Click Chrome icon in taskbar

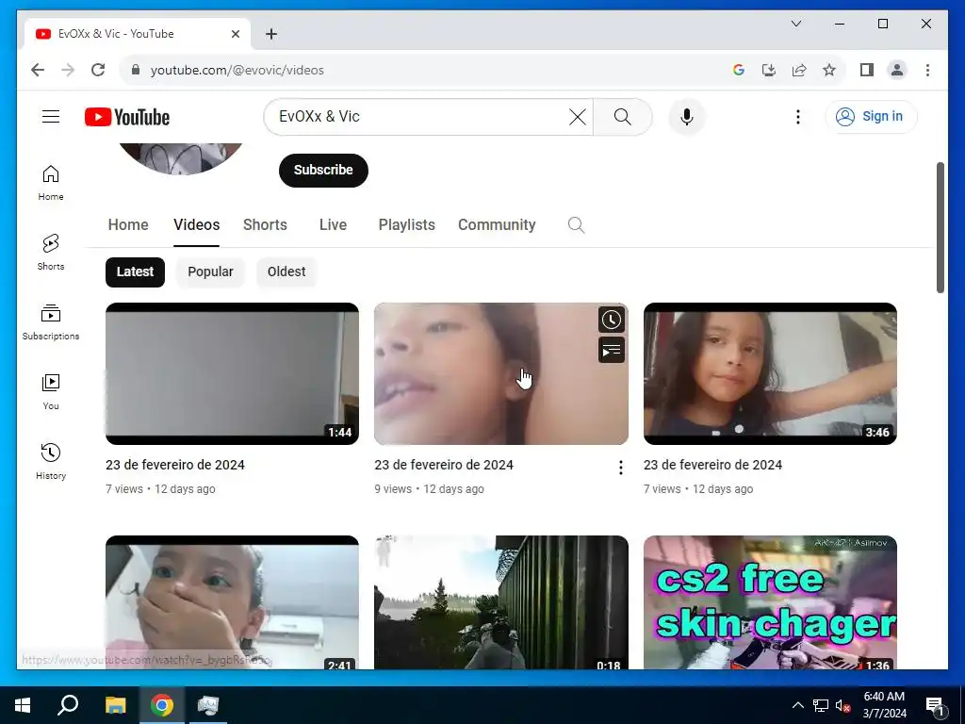coord(162,705)
